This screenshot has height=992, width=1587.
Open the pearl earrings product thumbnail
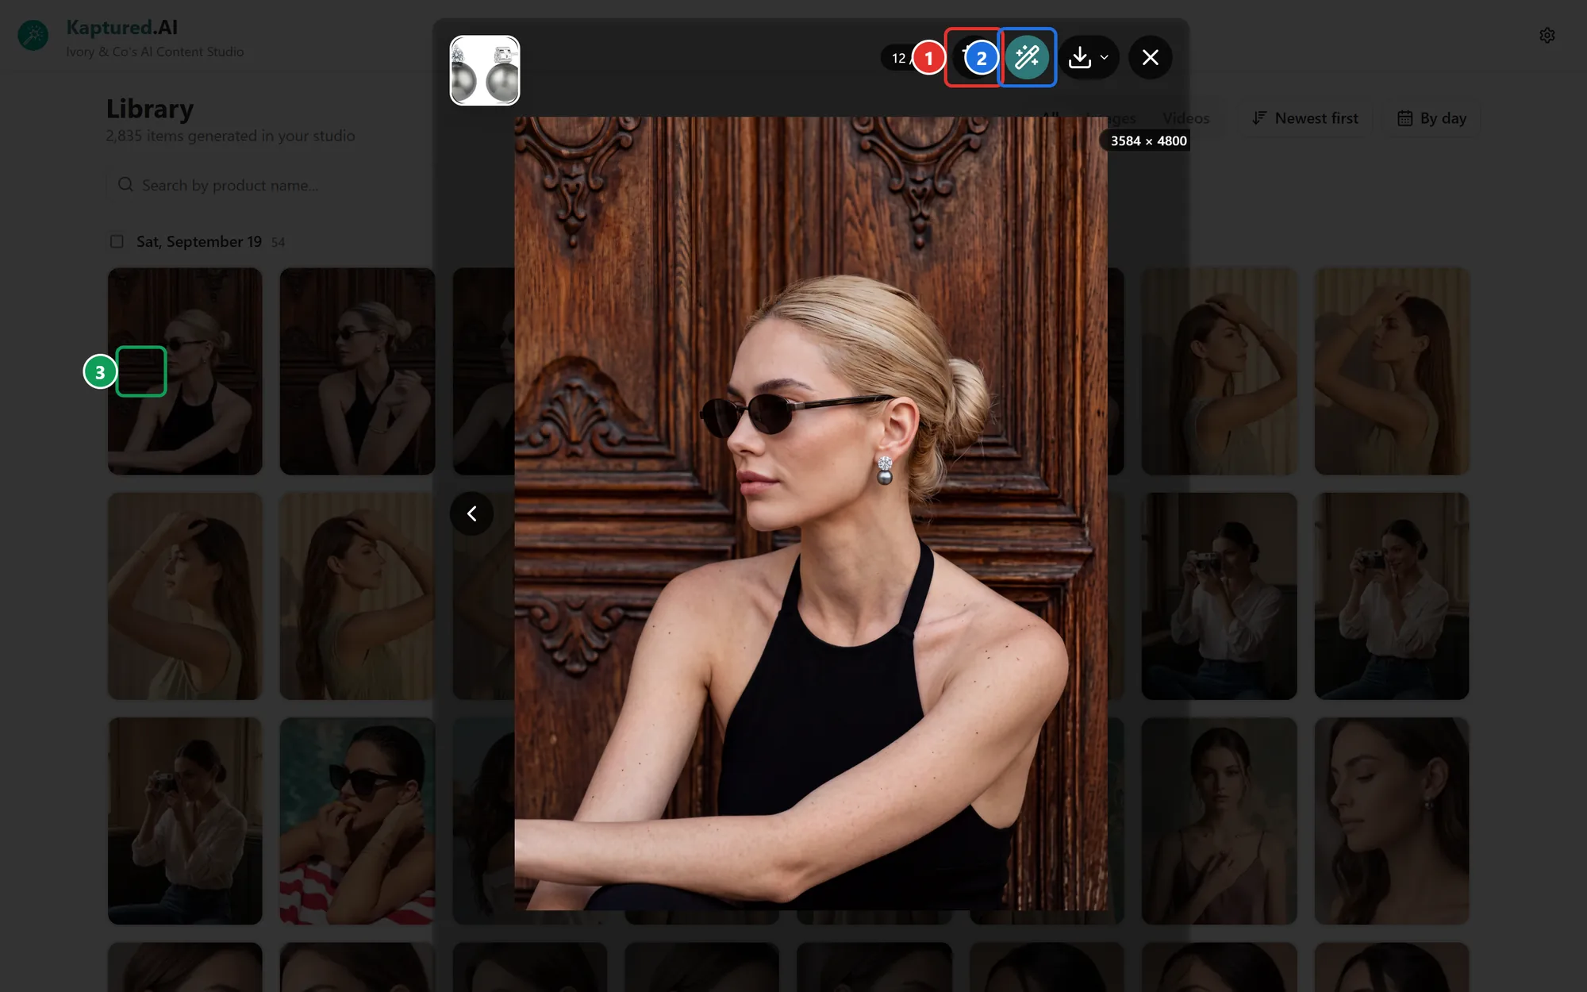click(485, 70)
